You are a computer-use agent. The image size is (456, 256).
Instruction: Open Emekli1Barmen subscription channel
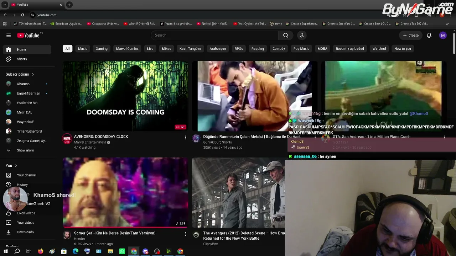pyautogui.click(x=27, y=94)
